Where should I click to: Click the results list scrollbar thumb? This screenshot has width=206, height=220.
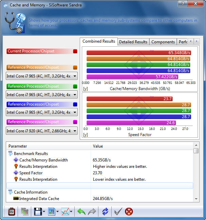[x=196, y=151]
